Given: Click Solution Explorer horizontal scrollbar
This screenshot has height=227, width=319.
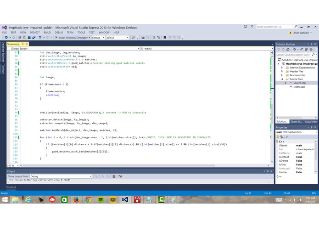Looking at the screenshot, I should tap(291, 118).
